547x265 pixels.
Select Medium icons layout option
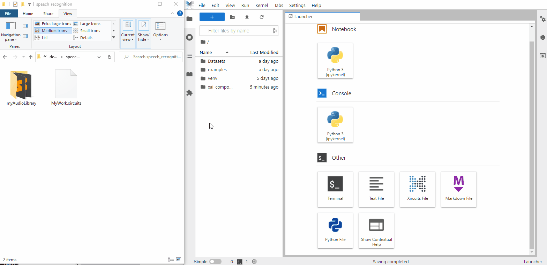click(x=53, y=31)
